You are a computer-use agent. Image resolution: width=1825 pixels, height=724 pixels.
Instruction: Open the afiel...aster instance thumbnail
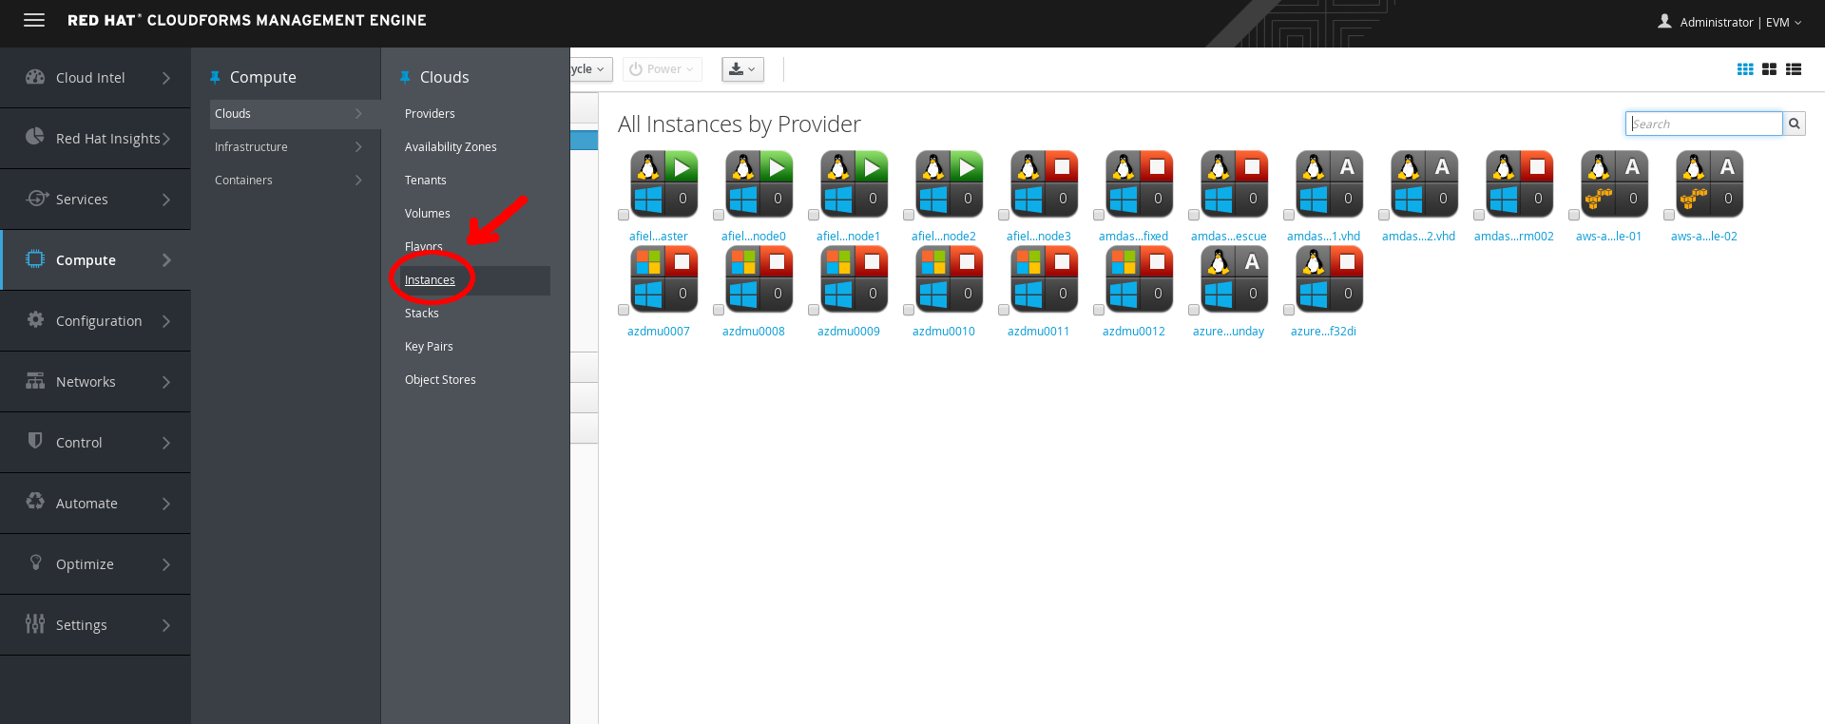[663, 184]
